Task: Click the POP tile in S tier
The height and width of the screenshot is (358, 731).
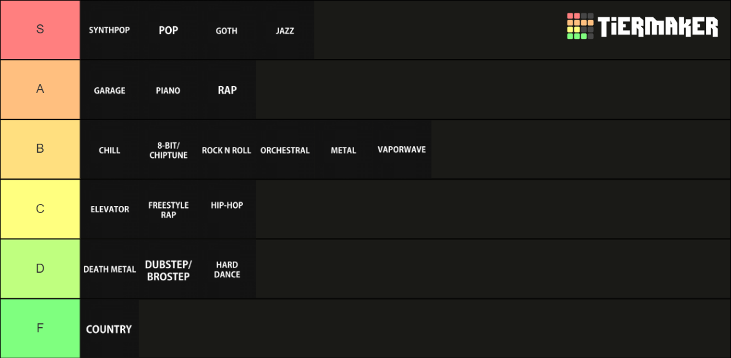Action: point(168,30)
